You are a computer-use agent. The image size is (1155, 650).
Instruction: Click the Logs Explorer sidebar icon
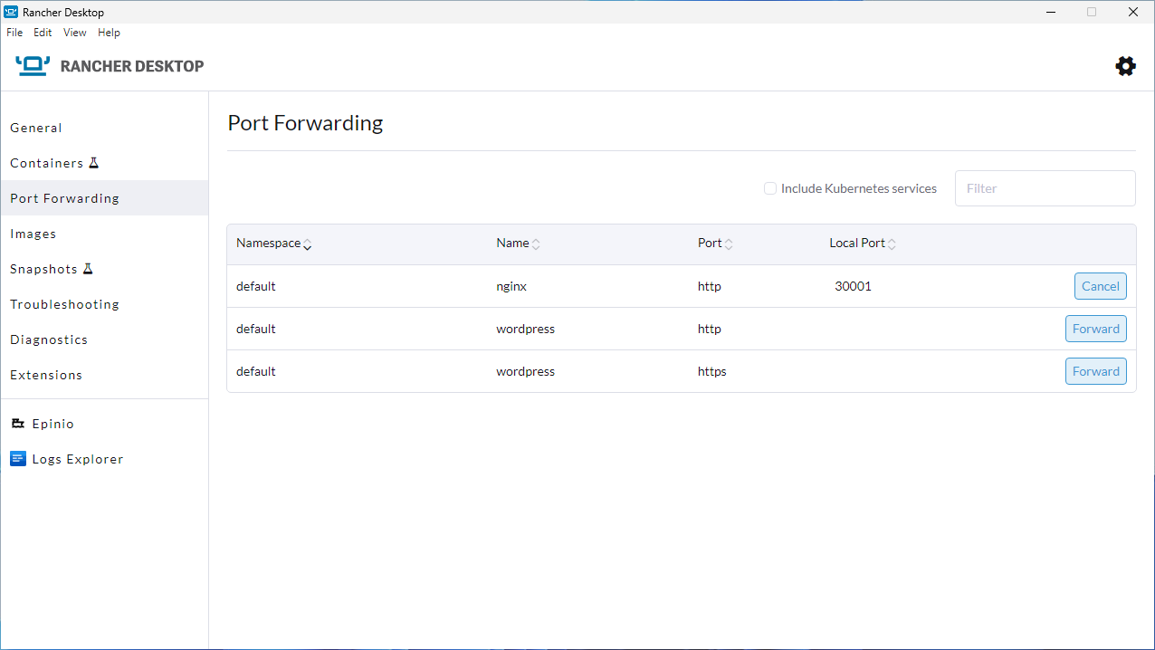click(18, 458)
